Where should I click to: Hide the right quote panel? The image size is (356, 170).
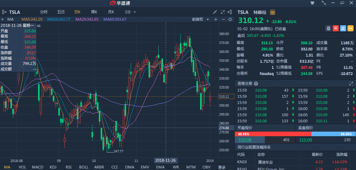coord(229,12)
